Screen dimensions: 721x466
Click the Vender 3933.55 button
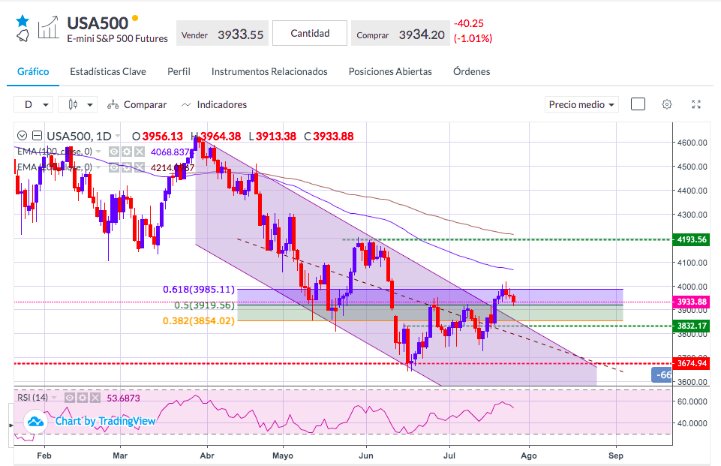point(223,33)
